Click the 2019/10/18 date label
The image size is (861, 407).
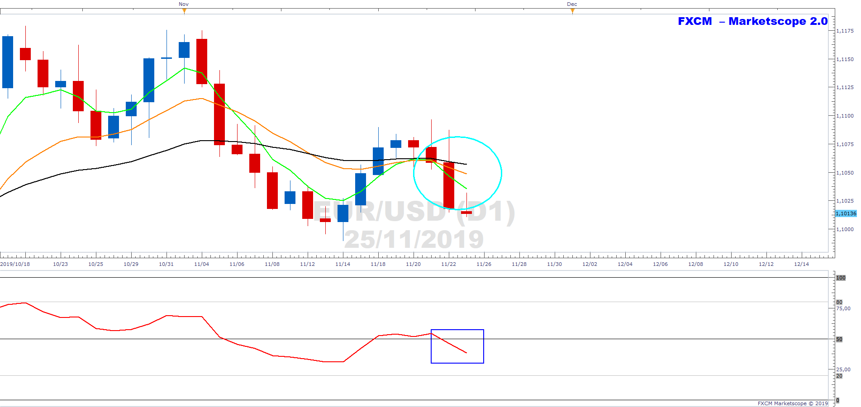(x=15, y=264)
